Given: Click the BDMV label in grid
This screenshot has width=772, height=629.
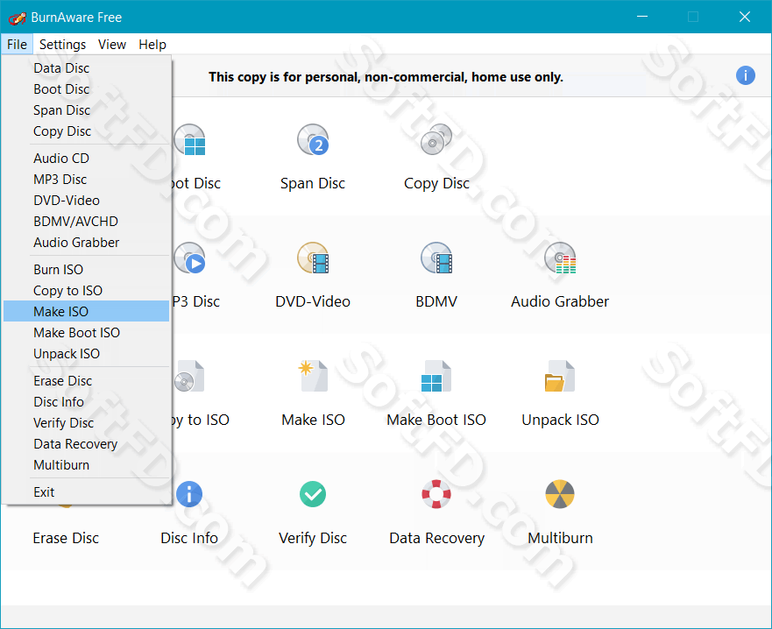Looking at the screenshot, I should click(436, 301).
